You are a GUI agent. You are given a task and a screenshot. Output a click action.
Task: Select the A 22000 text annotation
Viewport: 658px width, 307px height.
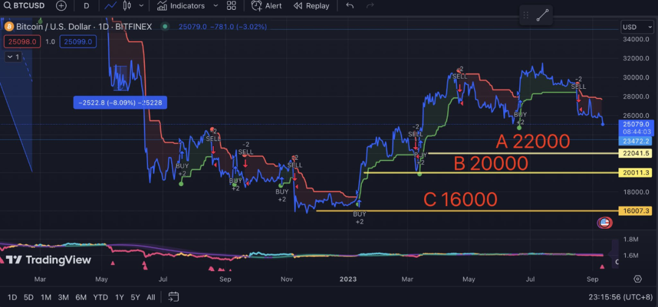(x=532, y=142)
